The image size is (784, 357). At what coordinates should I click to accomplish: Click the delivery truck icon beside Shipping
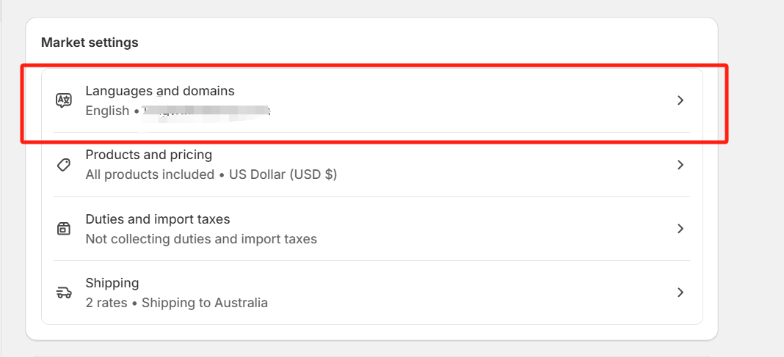(x=64, y=292)
